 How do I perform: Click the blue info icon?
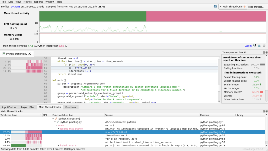[x=215, y=7]
